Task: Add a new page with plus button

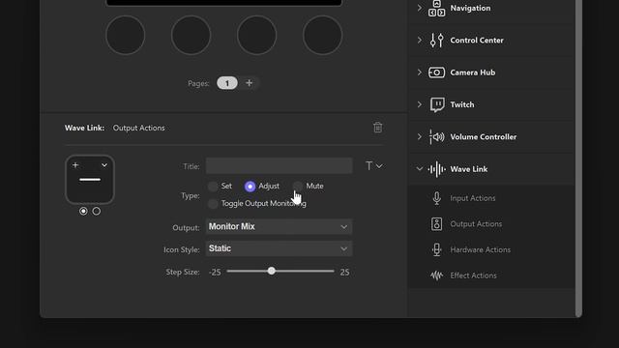Action: point(250,83)
